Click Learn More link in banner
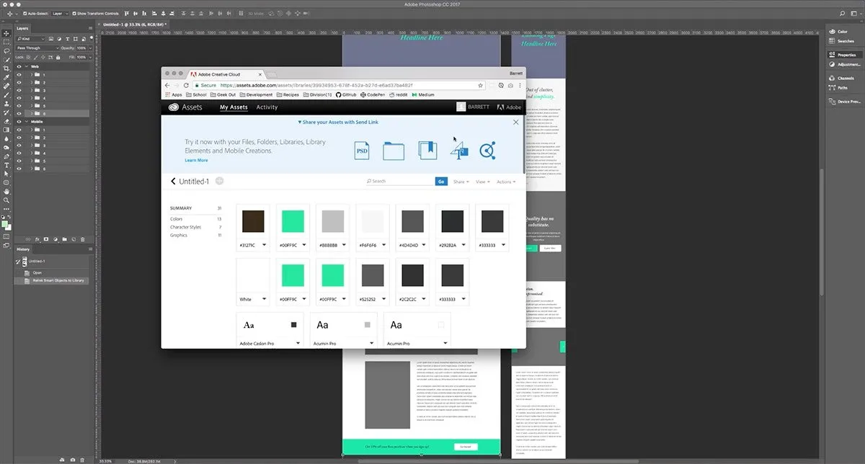The image size is (865, 464). pos(196,160)
